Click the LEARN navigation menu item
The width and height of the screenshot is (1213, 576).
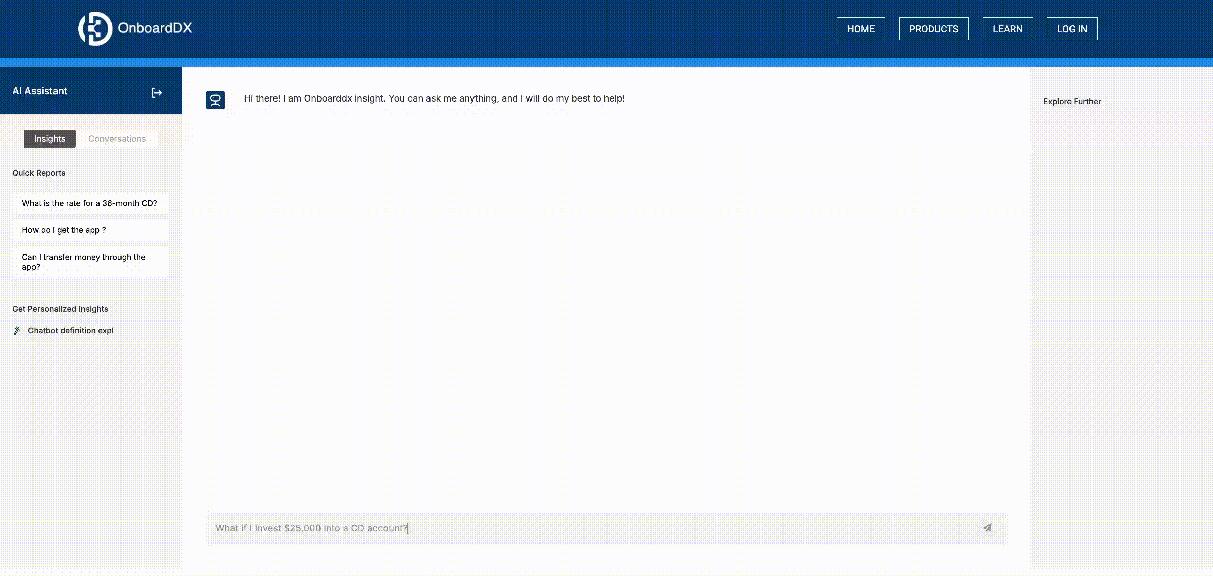coord(1007,29)
